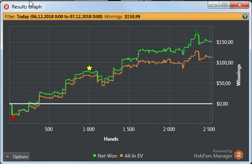Click the yellow star marker on graph
Viewport: 252px width, 164px height.
tap(89, 68)
